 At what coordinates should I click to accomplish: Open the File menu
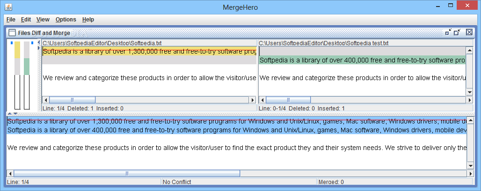tap(11, 20)
